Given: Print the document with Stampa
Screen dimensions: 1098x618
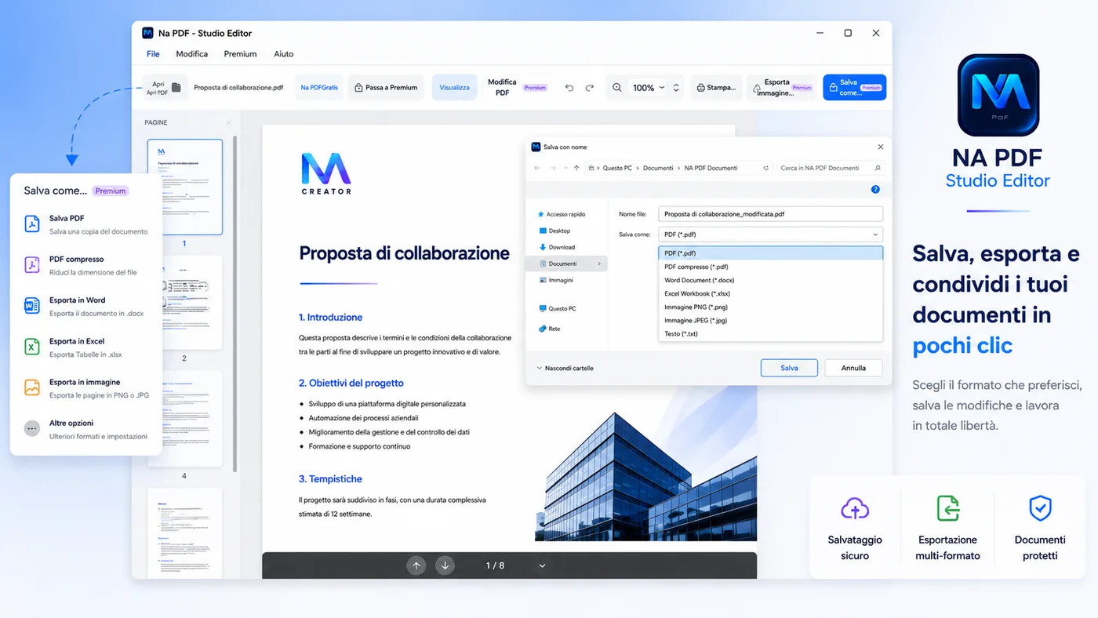Looking at the screenshot, I should [x=716, y=88].
